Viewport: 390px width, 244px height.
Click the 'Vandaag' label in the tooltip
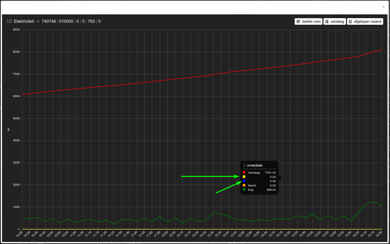coord(254,173)
